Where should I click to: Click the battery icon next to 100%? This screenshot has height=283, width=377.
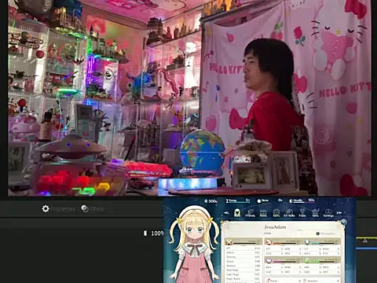[145, 233]
